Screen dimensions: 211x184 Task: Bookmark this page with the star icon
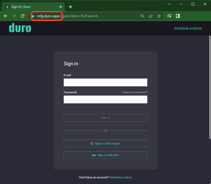click(x=159, y=16)
